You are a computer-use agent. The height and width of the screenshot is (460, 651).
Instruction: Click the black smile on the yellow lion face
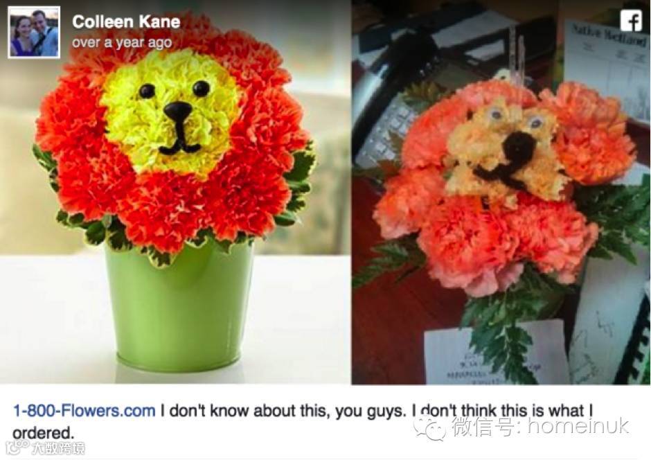[179, 141]
